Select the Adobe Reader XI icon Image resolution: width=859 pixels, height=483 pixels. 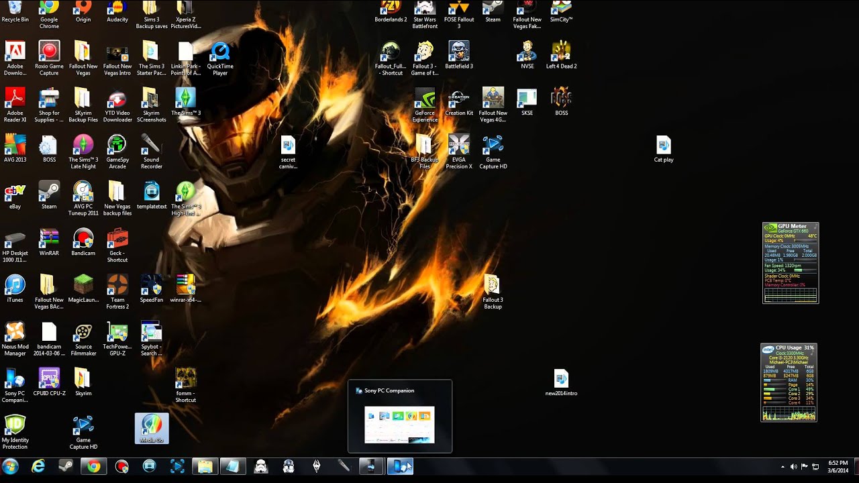15,105
